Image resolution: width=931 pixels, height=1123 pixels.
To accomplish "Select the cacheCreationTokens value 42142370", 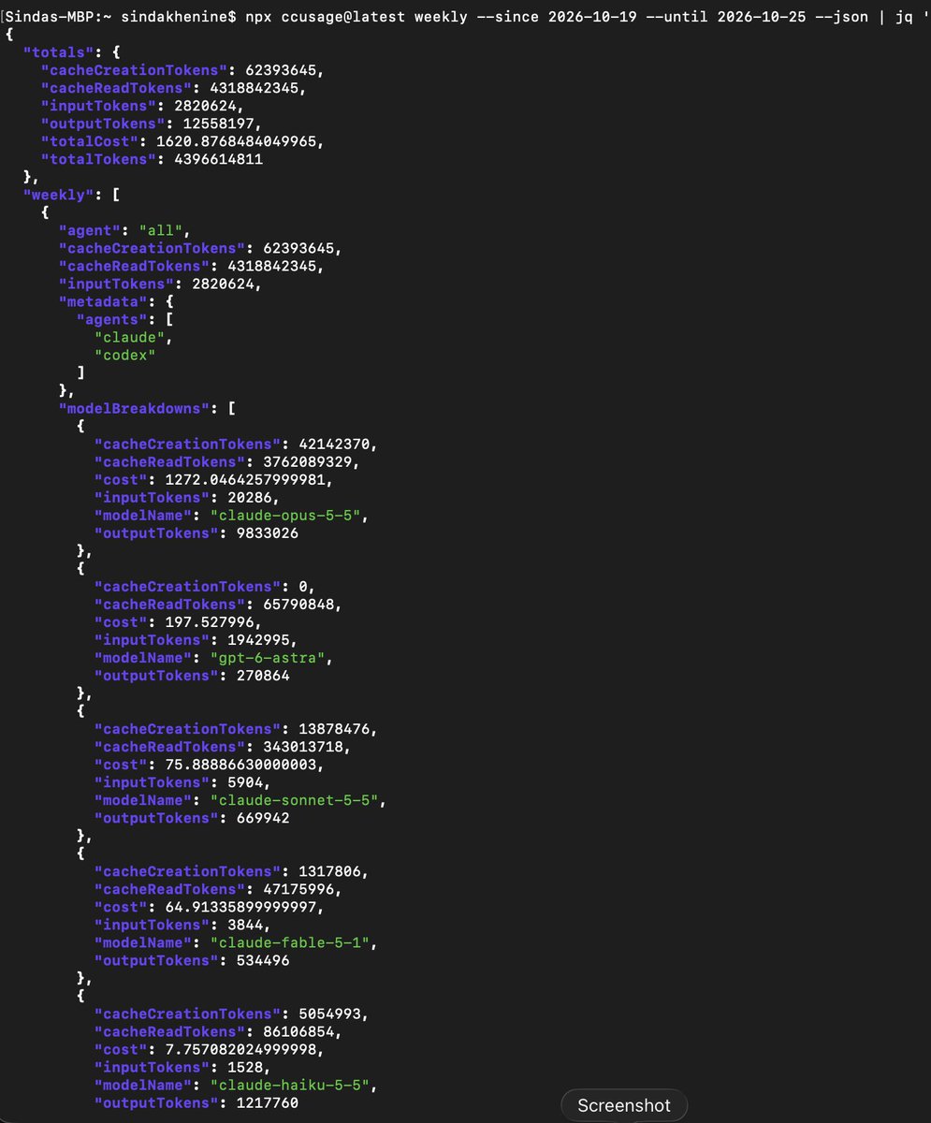I will pos(336,444).
